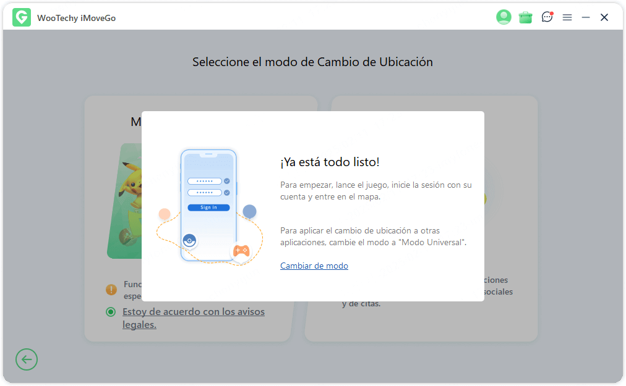The height and width of the screenshot is (386, 626).
Task: Open the account profile icon
Action: (x=503, y=17)
